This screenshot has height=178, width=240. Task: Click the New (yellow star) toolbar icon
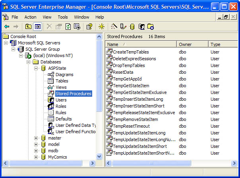[101, 27]
